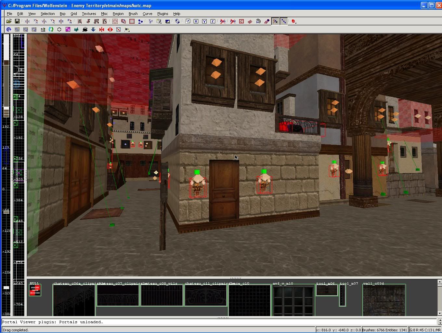Click the 'Drag completed.' status bar text
Viewport: 442px width, 333px height.
(16, 330)
